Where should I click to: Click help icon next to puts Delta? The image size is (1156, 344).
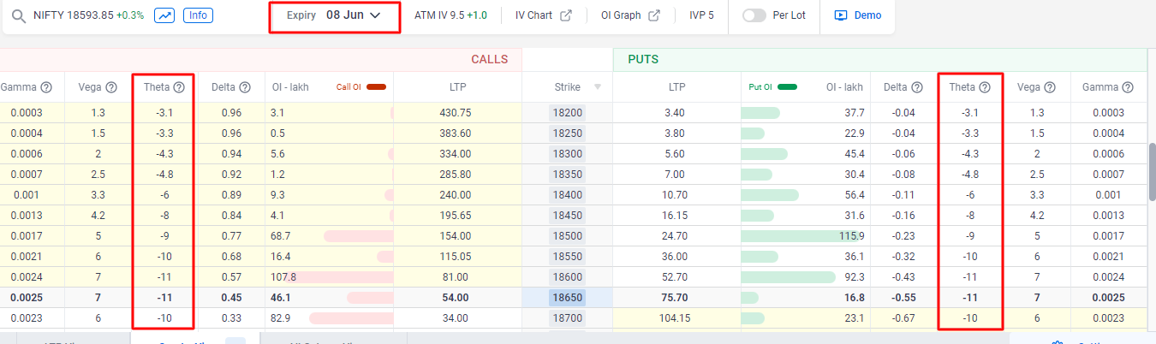tap(920, 87)
